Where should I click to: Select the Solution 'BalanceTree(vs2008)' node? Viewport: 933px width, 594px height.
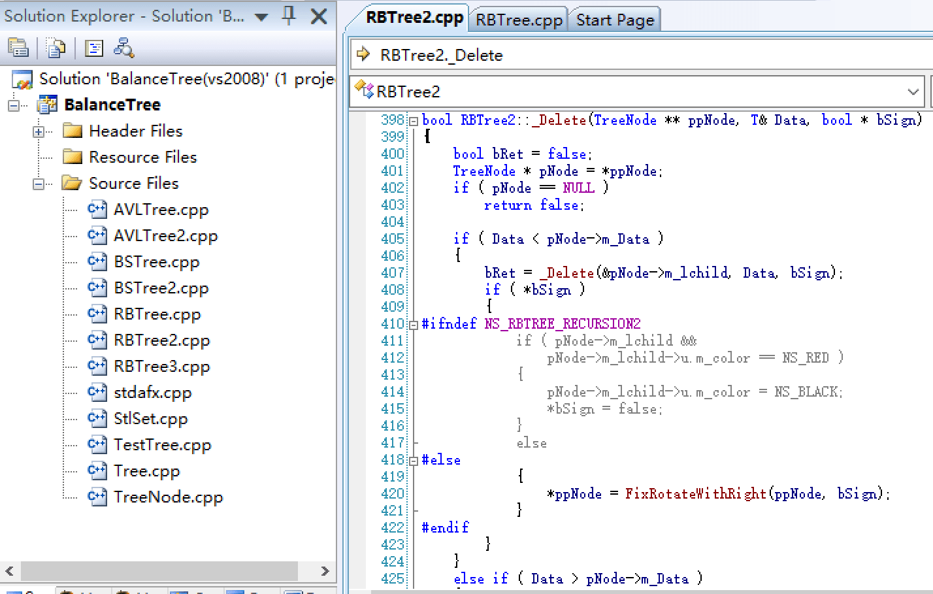186,79
